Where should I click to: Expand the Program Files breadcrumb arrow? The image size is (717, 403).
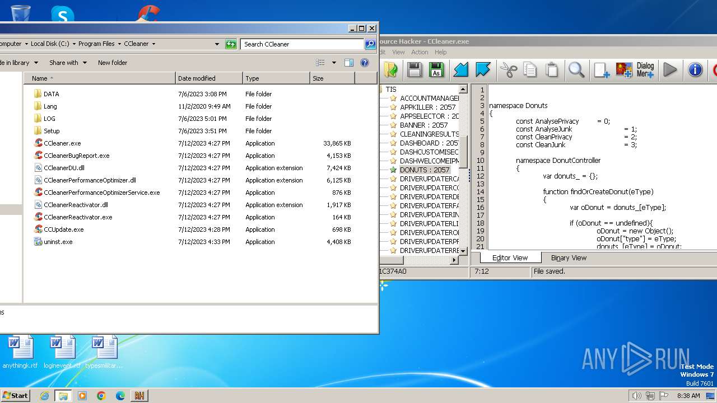[119, 44]
